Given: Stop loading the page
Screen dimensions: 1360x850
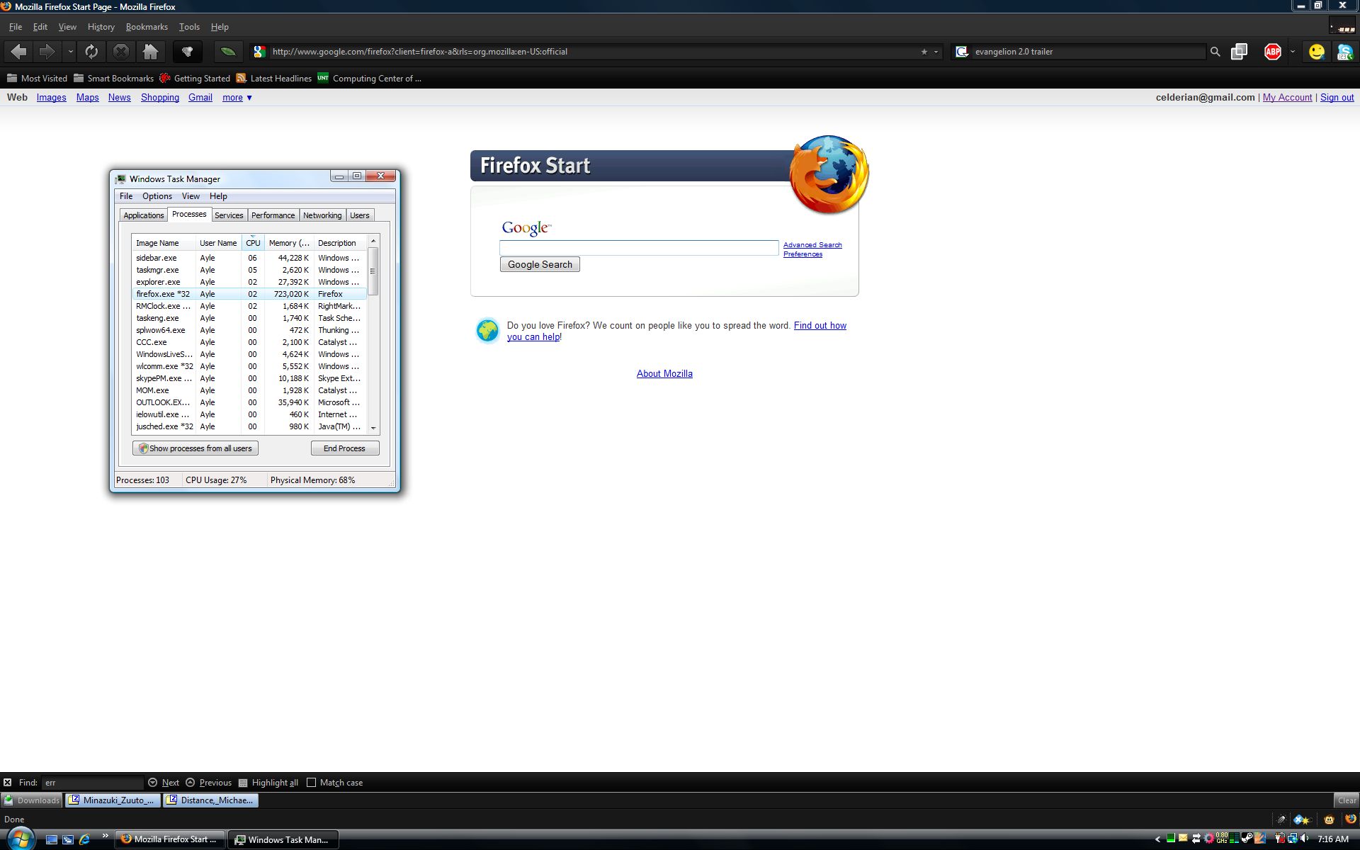Looking at the screenshot, I should coord(121,51).
